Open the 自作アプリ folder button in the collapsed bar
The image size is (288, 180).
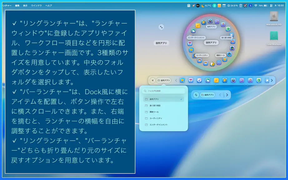point(207,95)
